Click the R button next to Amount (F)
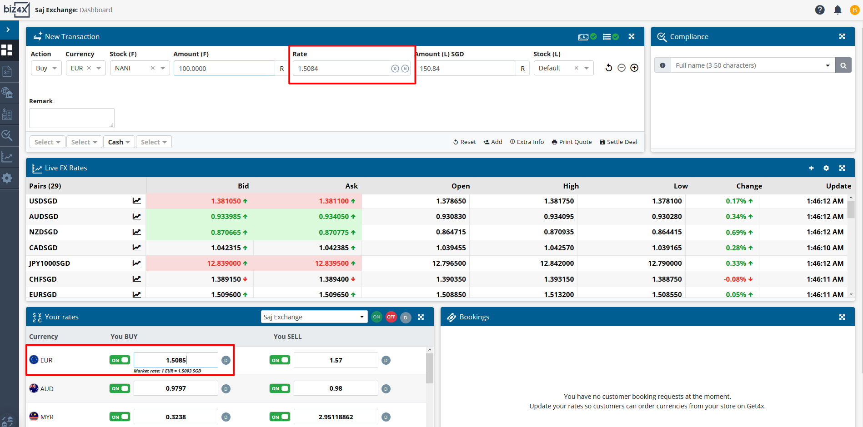This screenshot has width=863, height=427. coord(281,69)
